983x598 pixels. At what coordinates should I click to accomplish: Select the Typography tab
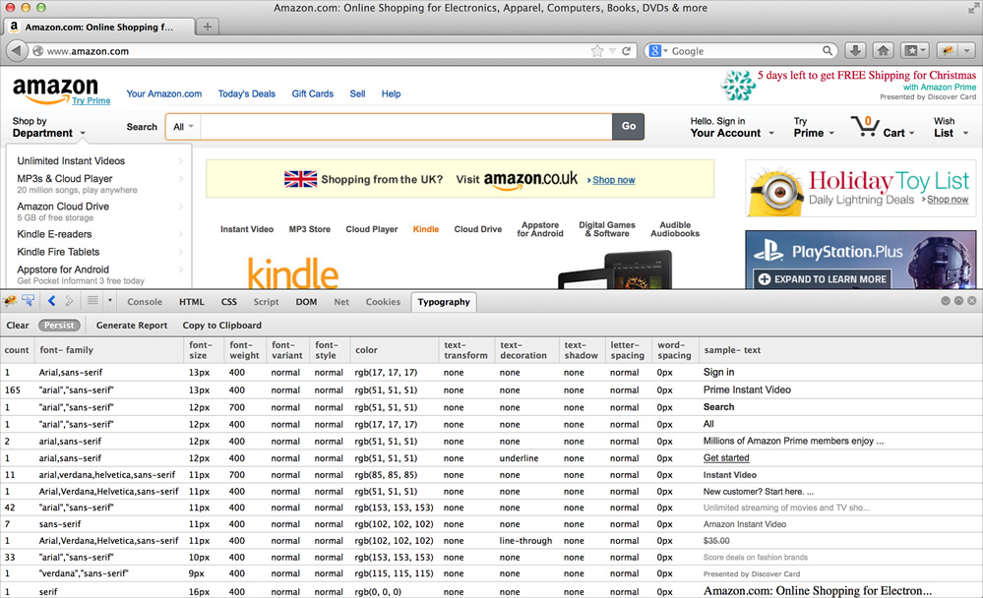[444, 302]
